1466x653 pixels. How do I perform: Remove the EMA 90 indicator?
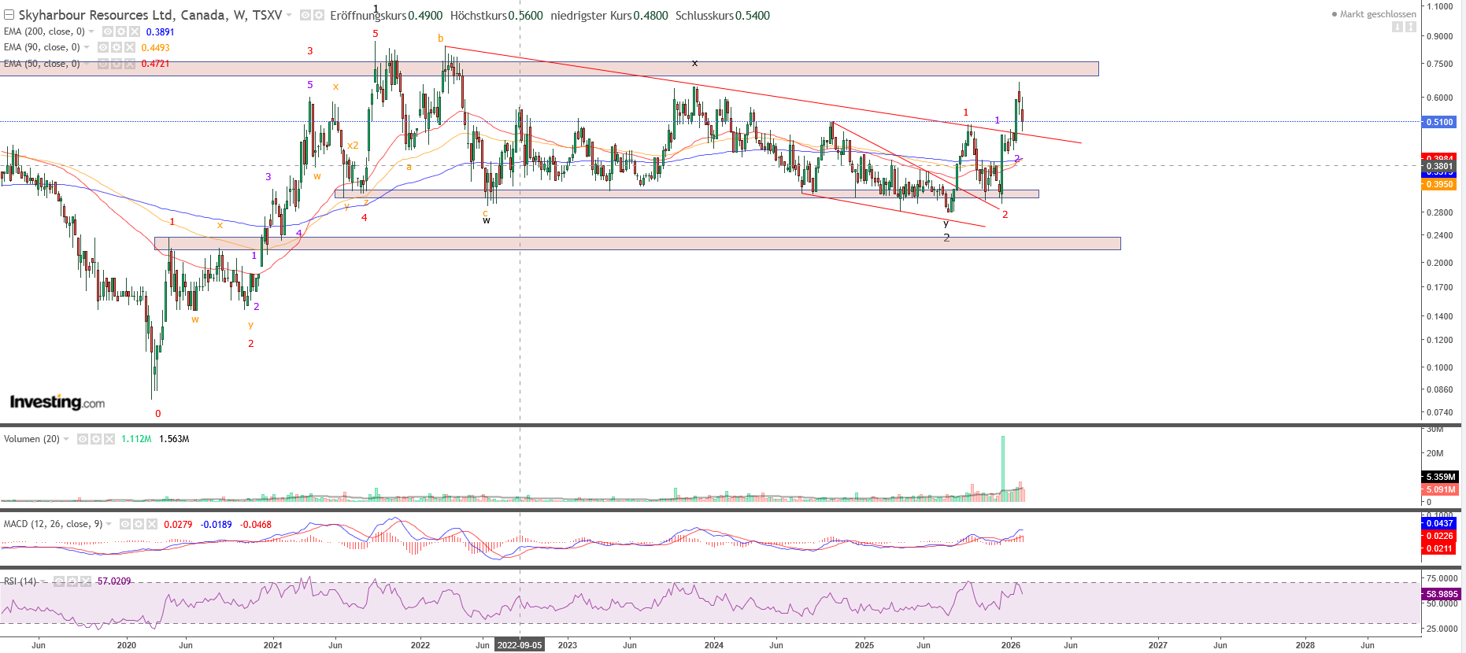[x=130, y=47]
